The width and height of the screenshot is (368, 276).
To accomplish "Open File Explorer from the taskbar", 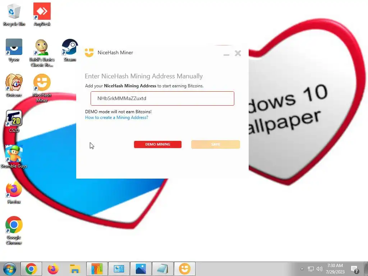I will (75, 269).
